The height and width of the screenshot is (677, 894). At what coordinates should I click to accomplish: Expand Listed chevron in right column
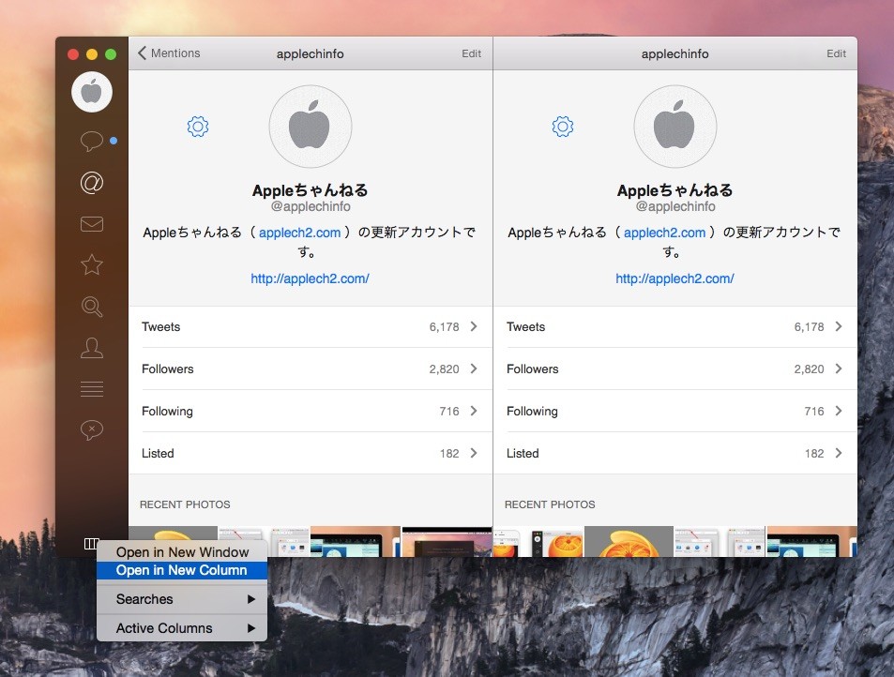839,453
